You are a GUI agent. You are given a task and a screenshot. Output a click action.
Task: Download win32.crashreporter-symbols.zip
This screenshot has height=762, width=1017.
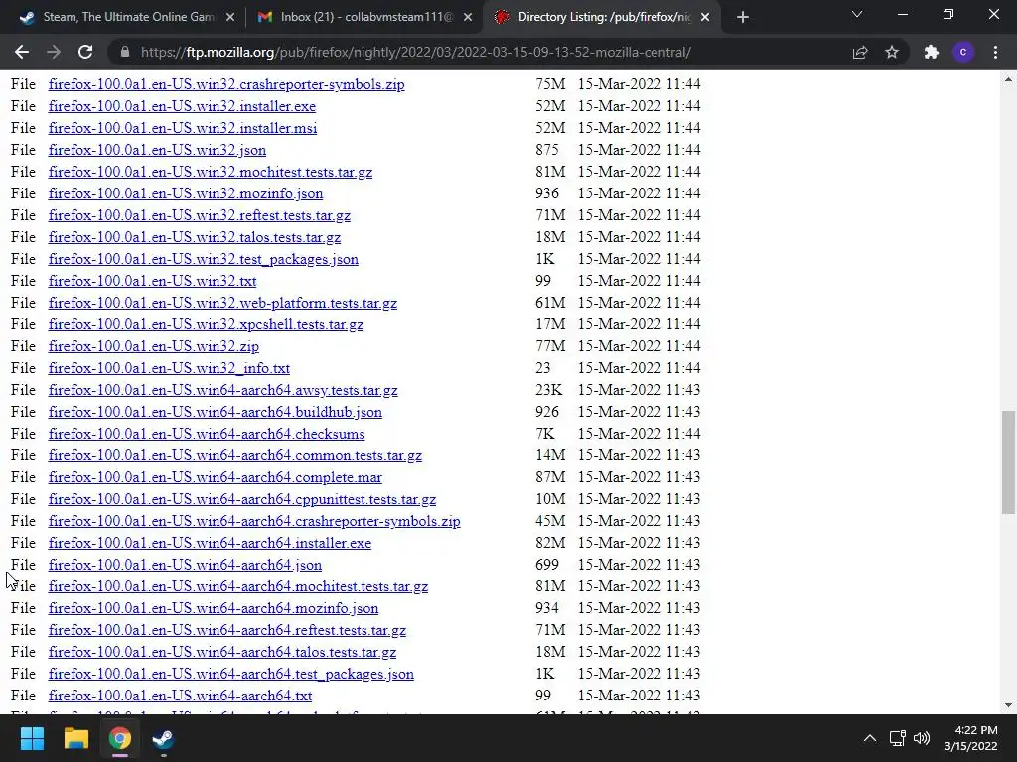tap(226, 84)
